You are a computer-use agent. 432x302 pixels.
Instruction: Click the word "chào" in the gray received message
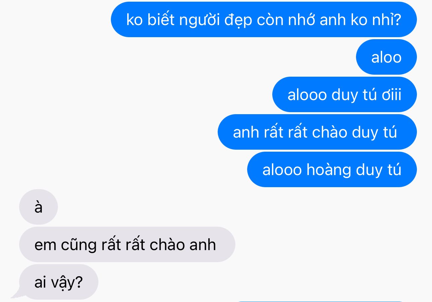point(167,245)
